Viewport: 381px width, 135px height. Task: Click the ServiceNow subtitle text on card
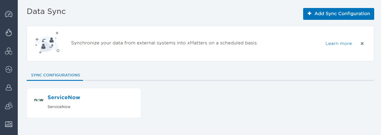coord(59,107)
